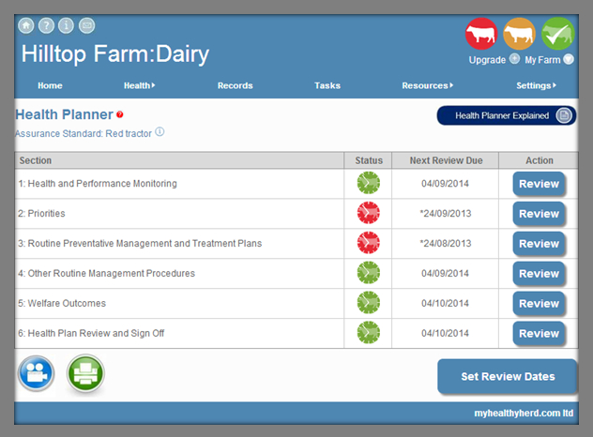Viewport: 593px width, 437px height.
Task: Select '2: Priorities' row text
Action: (x=41, y=213)
